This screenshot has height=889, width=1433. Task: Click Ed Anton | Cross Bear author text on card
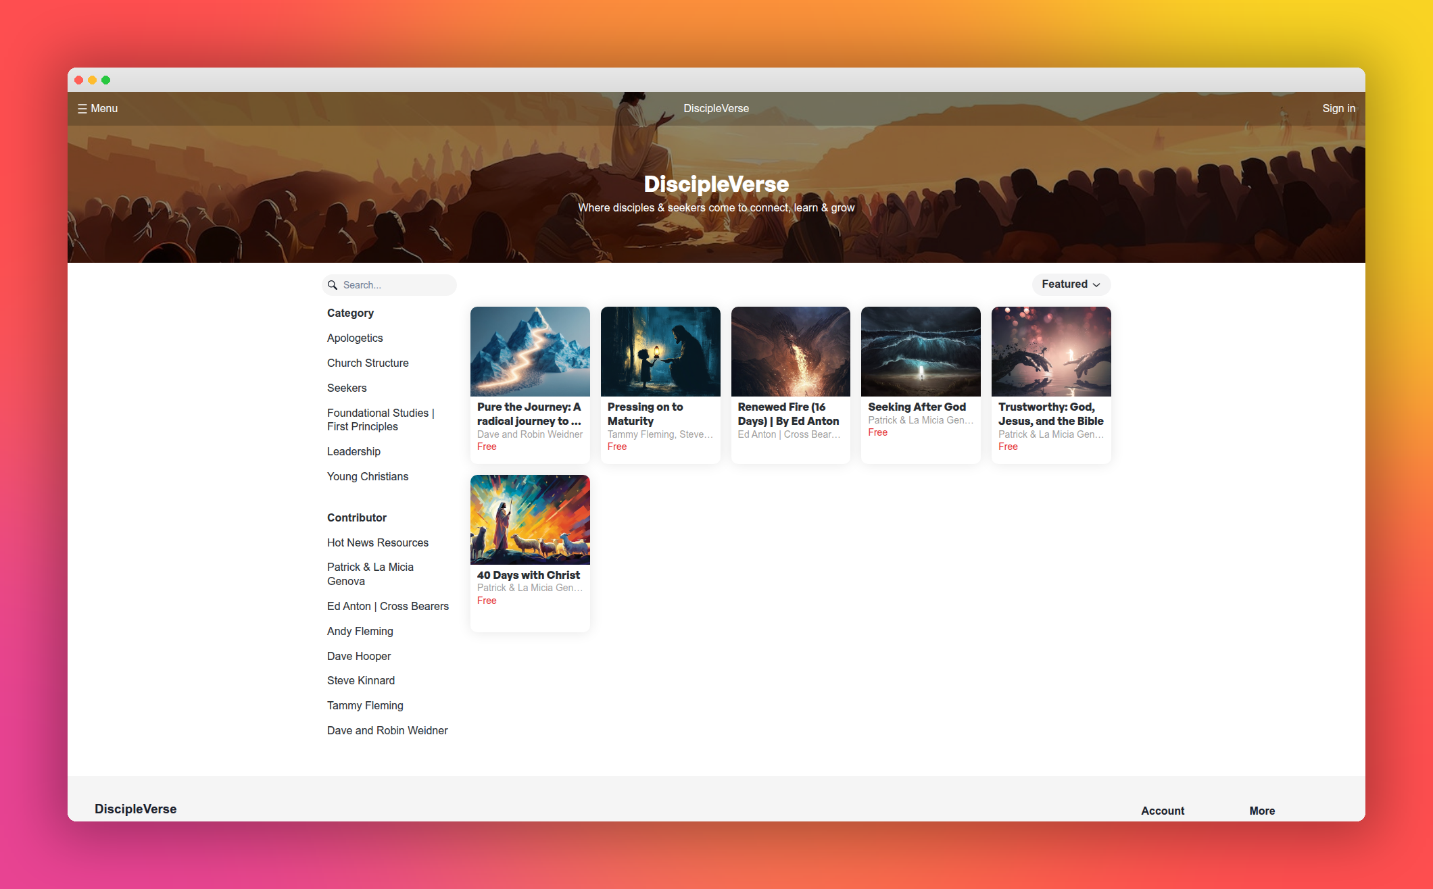point(790,434)
